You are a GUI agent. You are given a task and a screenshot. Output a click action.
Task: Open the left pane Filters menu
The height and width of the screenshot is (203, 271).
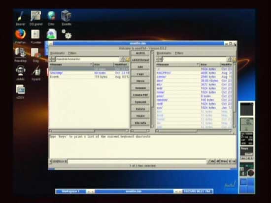[x=72, y=53]
